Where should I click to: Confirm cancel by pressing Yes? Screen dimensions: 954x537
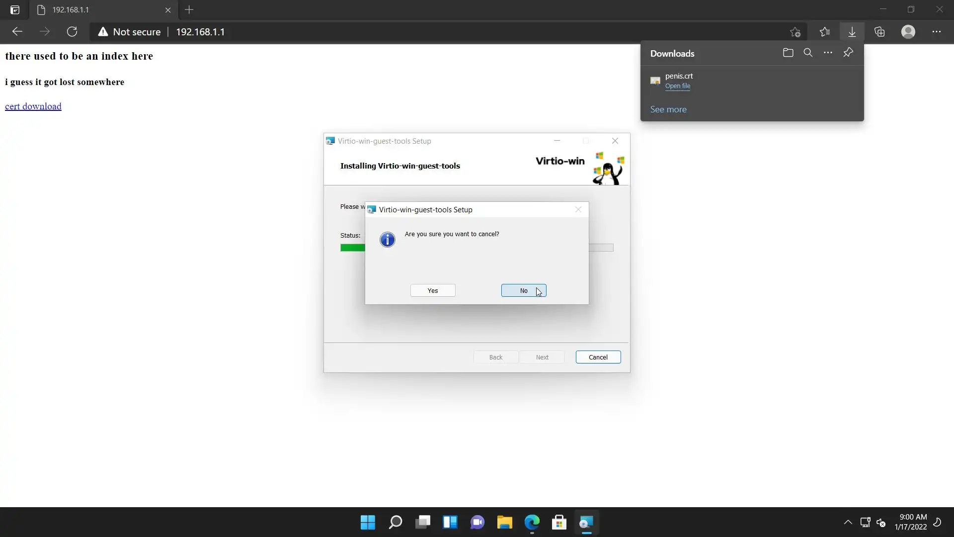pyautogui.click(x=432, y=290)
